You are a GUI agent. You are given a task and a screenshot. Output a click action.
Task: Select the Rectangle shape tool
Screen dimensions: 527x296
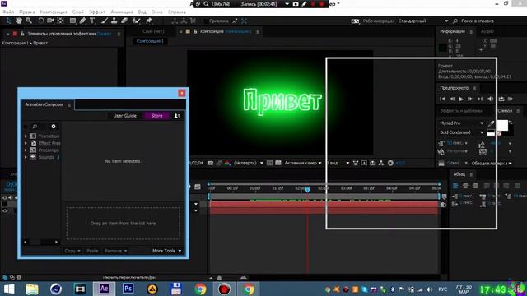tap(72, 21)
